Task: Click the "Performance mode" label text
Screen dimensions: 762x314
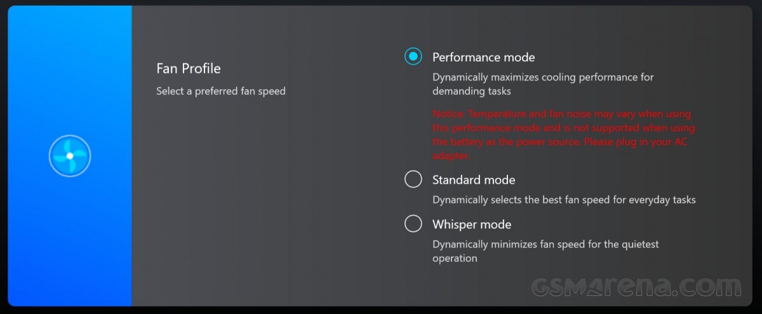Action: click(484, 57)
